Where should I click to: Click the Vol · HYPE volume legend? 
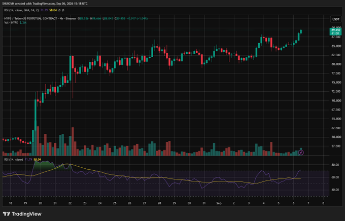[x=11, y=23]
